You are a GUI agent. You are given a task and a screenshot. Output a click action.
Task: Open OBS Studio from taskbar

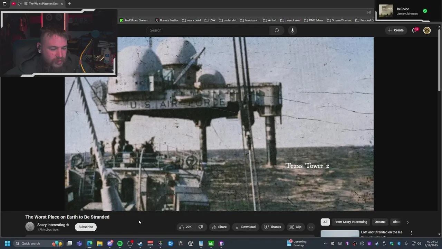point(130,243)
